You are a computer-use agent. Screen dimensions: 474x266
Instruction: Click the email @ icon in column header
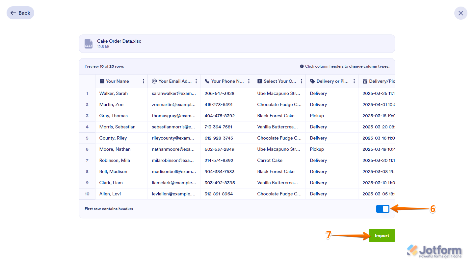(x=154, y=81)
